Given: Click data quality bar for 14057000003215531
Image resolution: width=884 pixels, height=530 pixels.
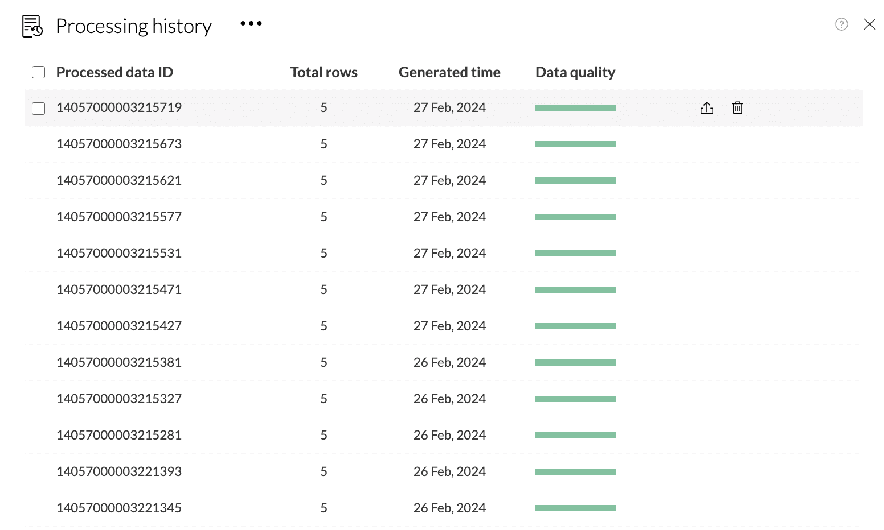Looking at the screenshot, I should (575, 254).
